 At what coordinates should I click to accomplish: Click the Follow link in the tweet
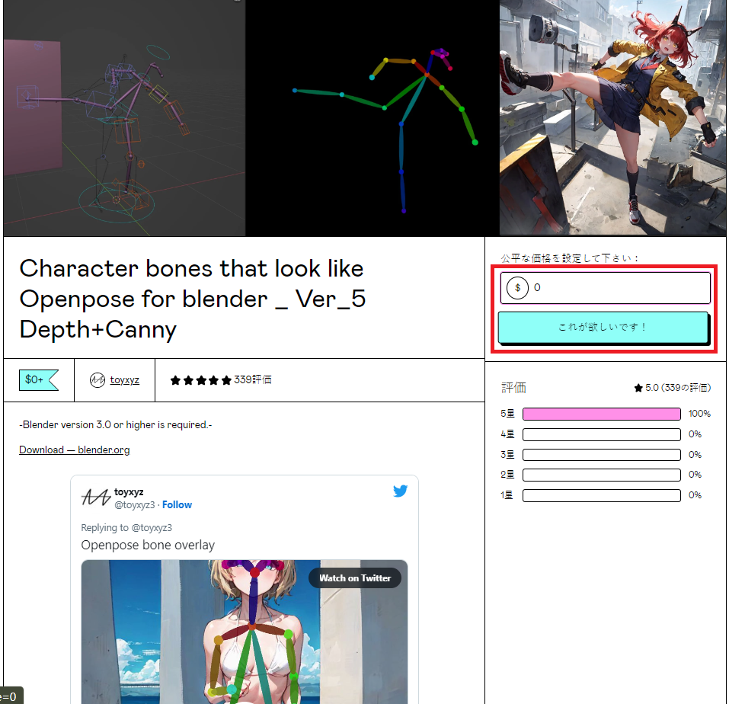[177, 505]
